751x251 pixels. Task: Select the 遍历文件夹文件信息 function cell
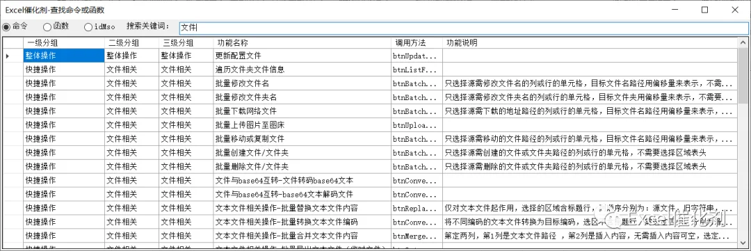point(302,70)
